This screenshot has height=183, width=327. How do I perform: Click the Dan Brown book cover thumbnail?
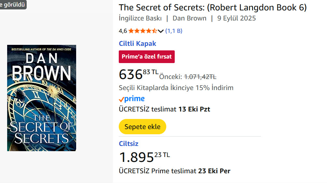(x=42, y=98)
